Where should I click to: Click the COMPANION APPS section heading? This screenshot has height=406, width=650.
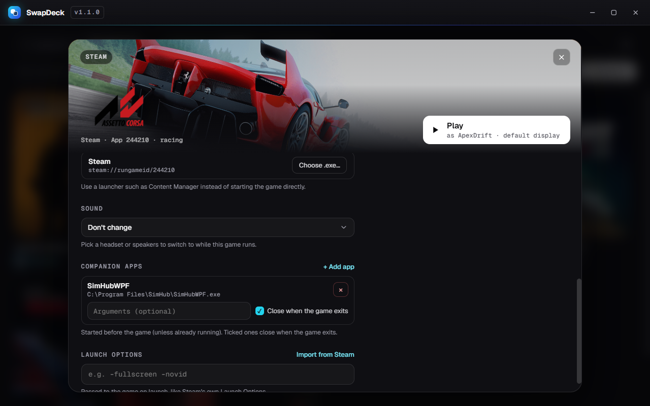(x=112, y=266)
